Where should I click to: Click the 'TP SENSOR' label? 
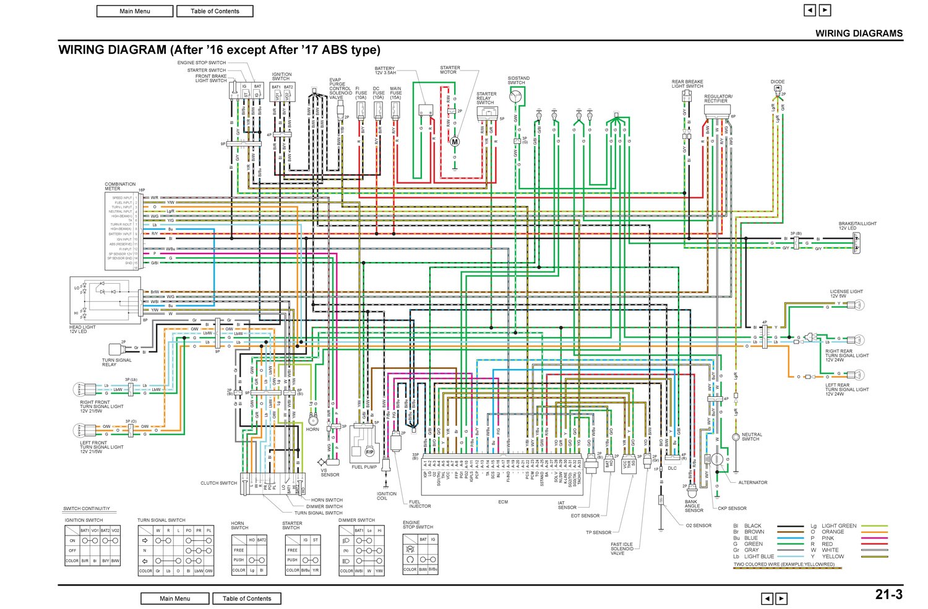598,532
